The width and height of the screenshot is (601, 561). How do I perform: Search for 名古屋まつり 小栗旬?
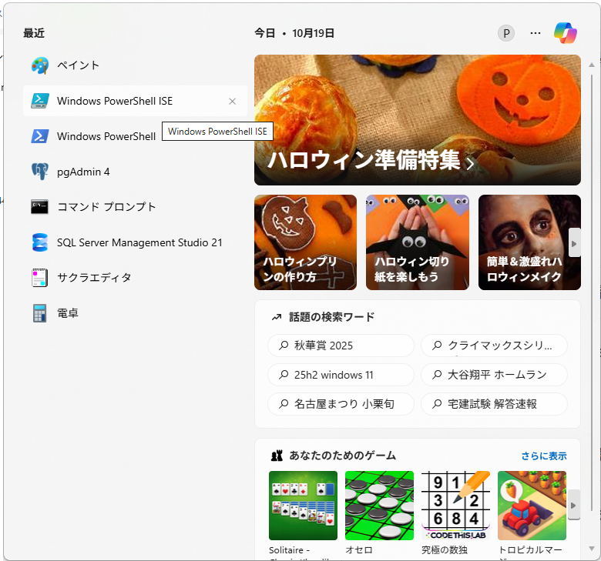click(x=341, y=403)
